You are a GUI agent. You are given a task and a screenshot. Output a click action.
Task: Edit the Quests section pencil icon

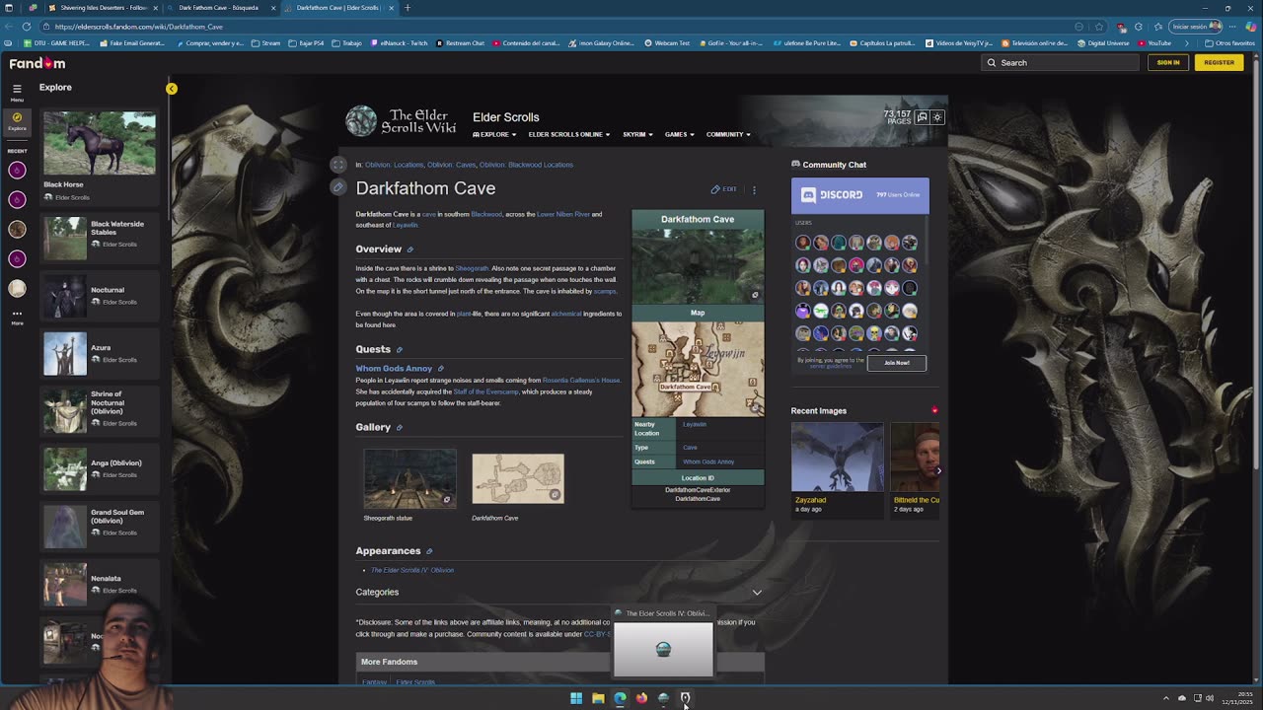400,350
